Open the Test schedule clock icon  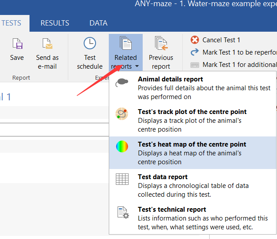[x=90, y=43]
